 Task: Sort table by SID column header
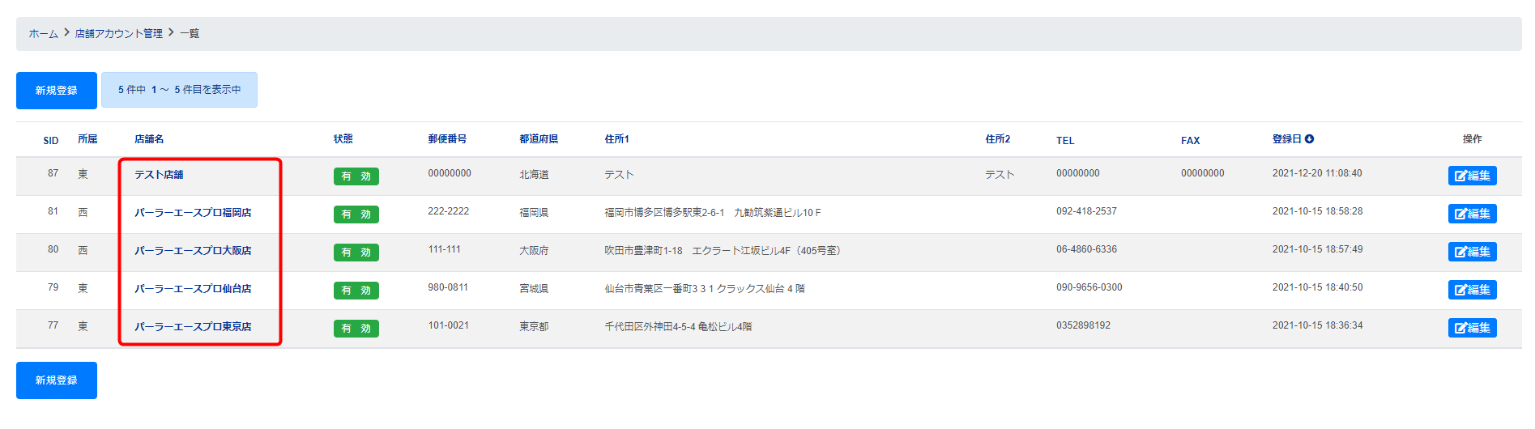[x=51, y=141]
